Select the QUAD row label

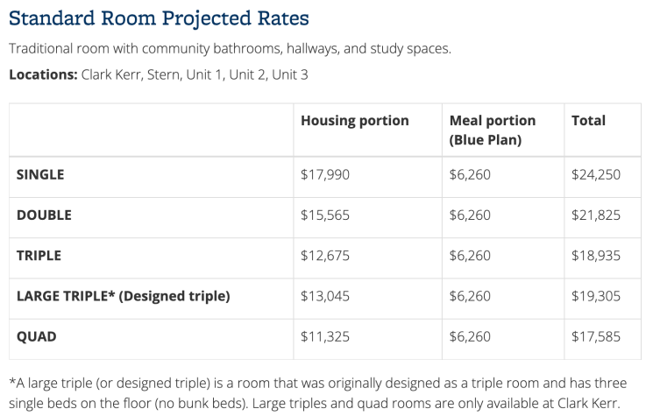click(37, 337)
